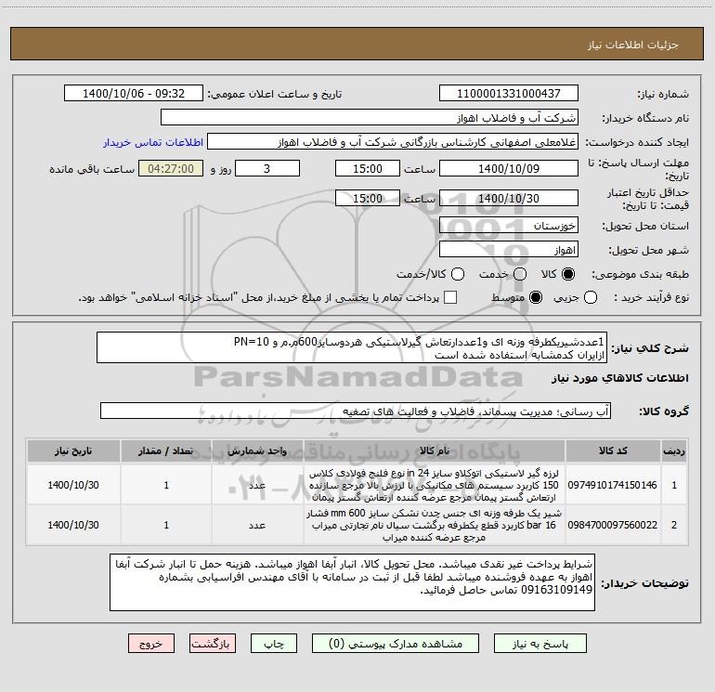Click the چاپ print button
Image resolution: width=715 pixels, height=692 pixels.
coord(274,644)
